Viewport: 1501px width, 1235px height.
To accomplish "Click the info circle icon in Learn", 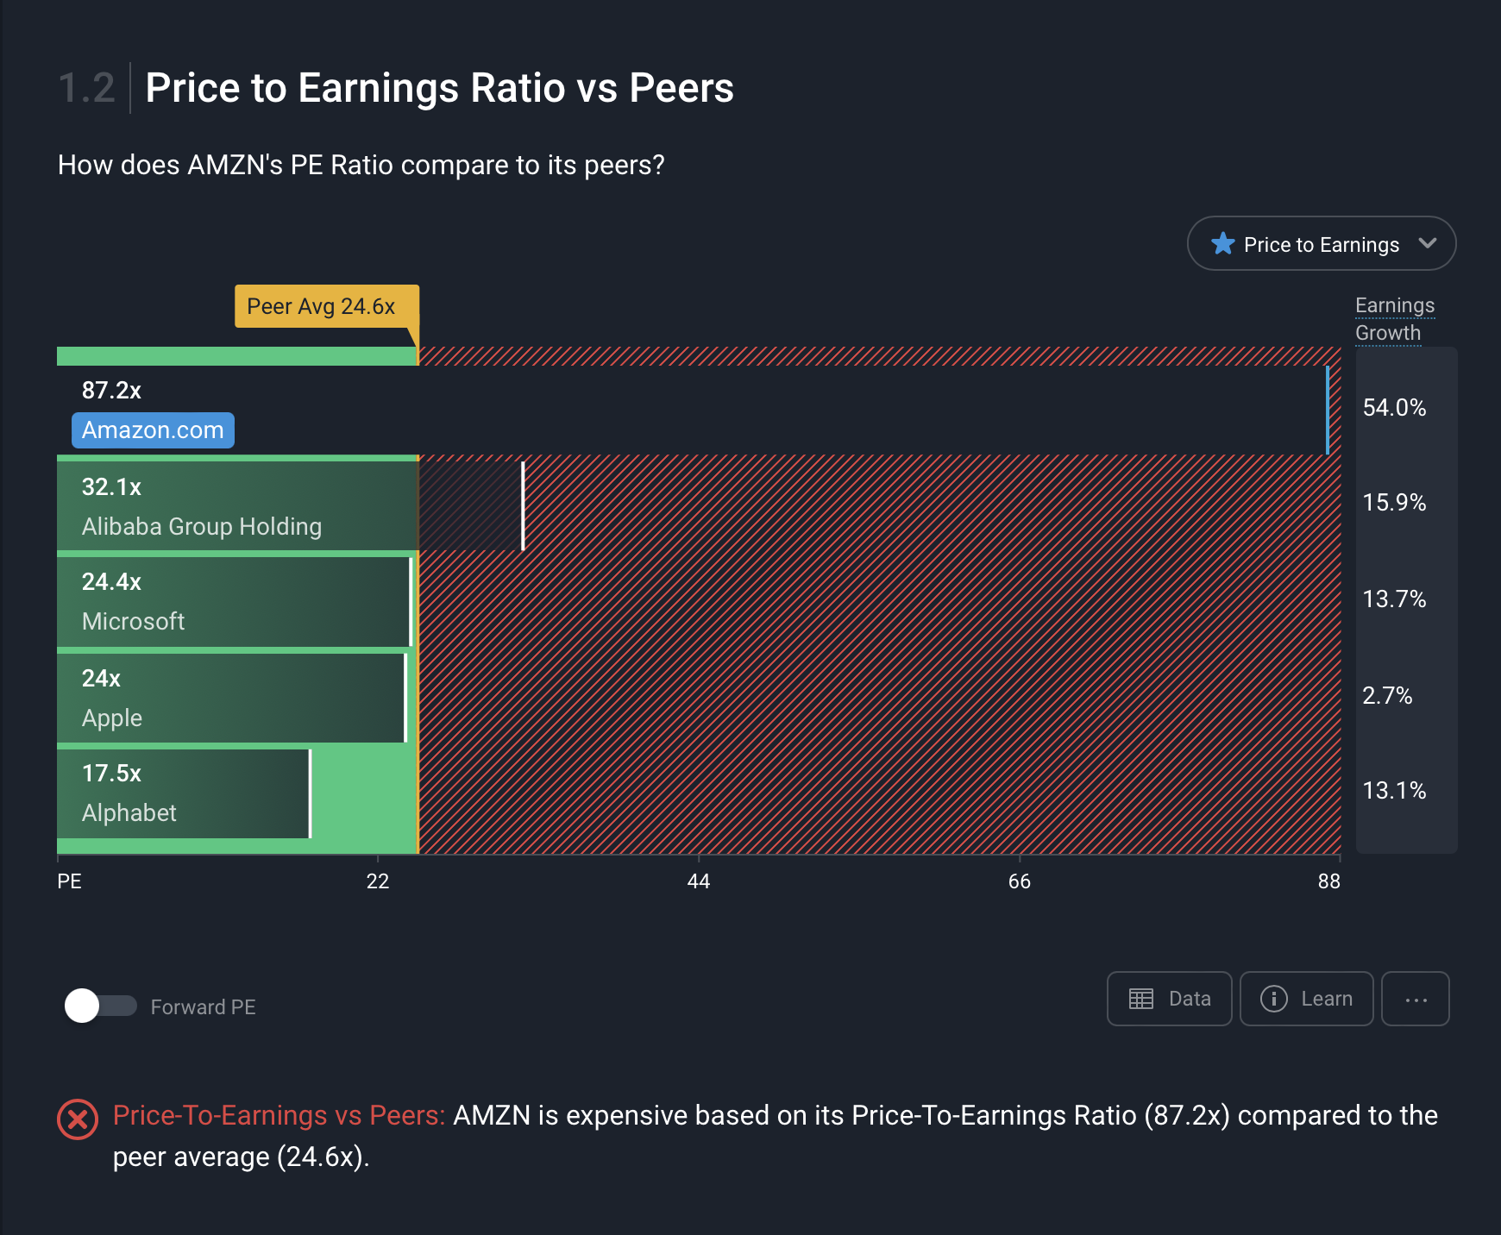I will 1274,999.
